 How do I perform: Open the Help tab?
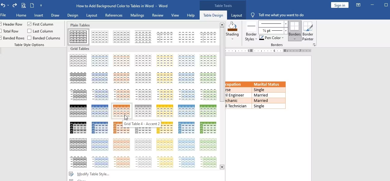click(x=191, y=15)
